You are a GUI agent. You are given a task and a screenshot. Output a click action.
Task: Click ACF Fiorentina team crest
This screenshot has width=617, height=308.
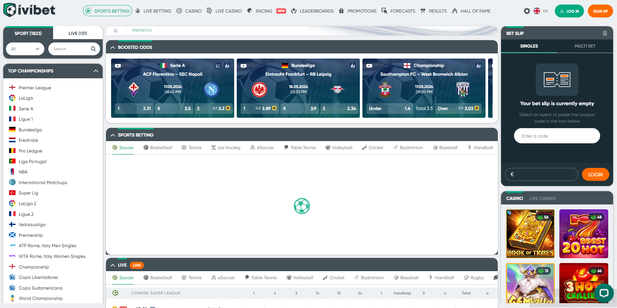point(133,89)
